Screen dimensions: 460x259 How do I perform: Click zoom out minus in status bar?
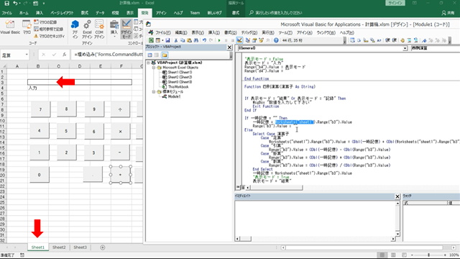[412, 255]
